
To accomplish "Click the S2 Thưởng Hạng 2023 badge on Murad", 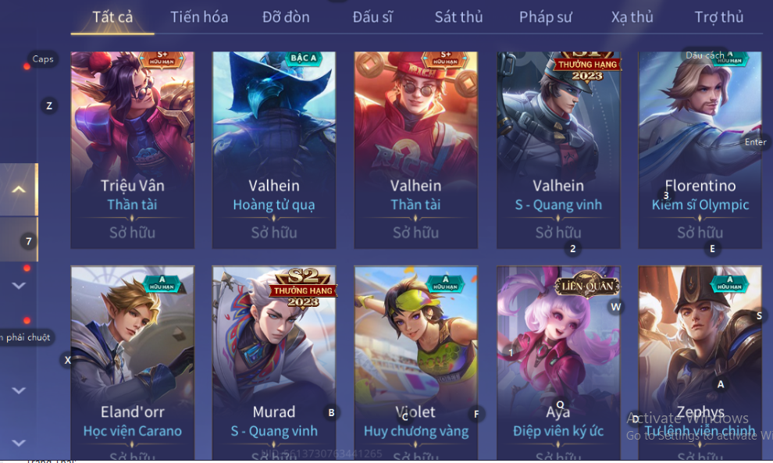I will (303, 288).
